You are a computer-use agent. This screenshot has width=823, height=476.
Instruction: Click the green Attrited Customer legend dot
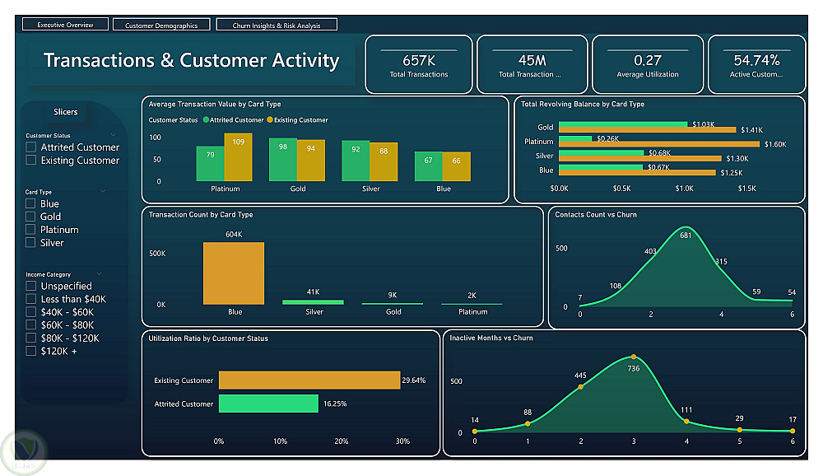[x=206, y=119]
